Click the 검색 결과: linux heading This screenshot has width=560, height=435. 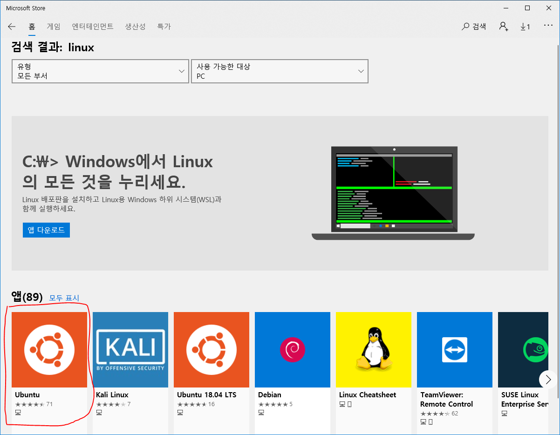coord(53,48)
